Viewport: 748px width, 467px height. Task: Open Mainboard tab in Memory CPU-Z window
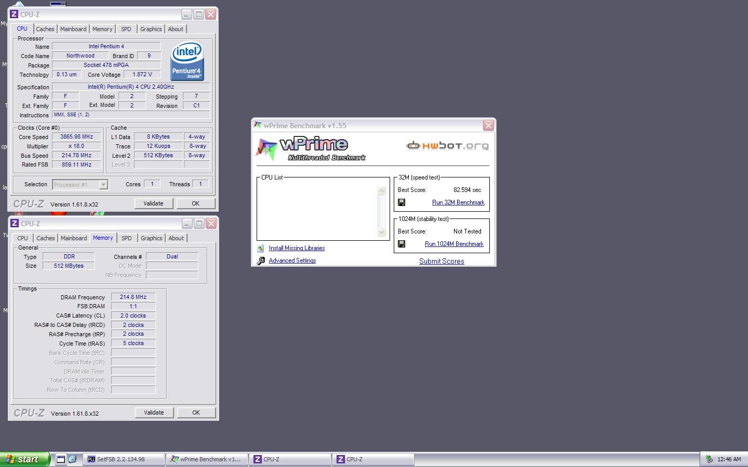[74, 238]
